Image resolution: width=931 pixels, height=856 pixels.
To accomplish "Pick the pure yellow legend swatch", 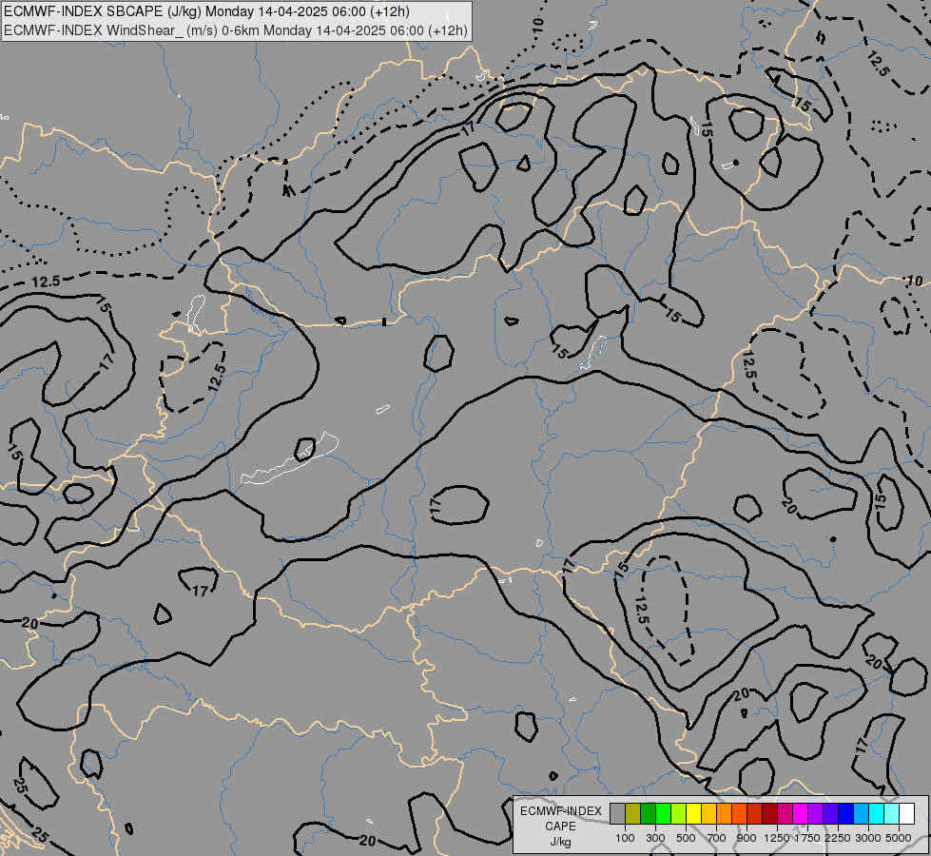I will (x=693, y=814).
